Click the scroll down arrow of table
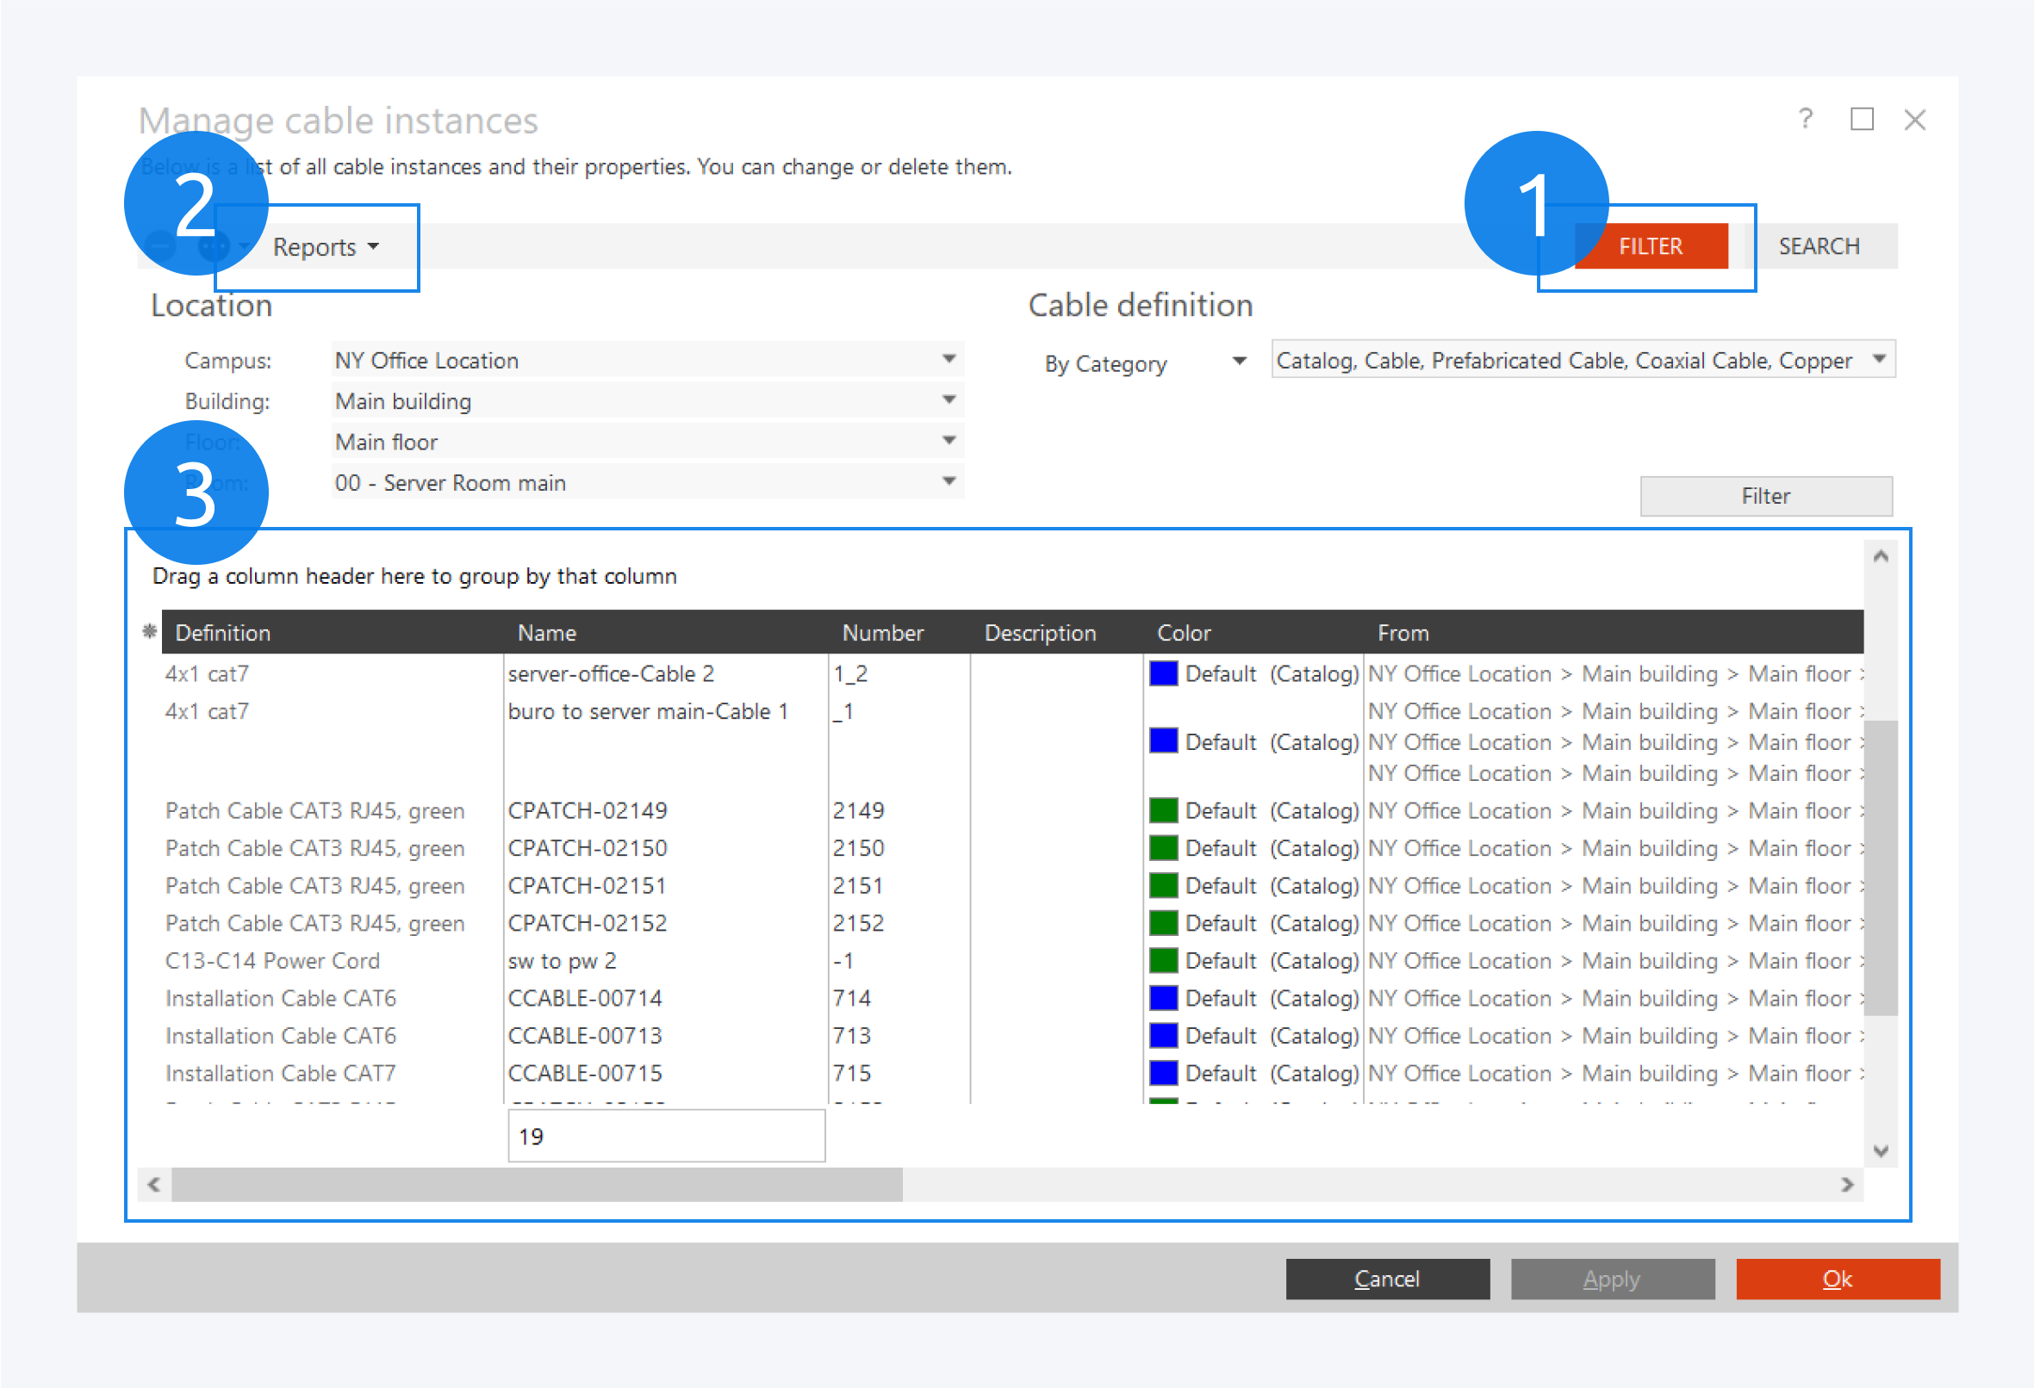Screen dimensions: 2034x1388 click(1880, 1151)
